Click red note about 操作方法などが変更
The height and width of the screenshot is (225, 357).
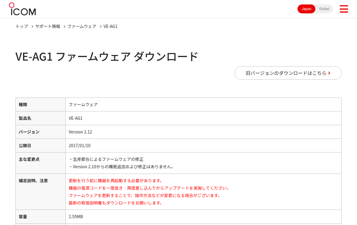[145, 196]
